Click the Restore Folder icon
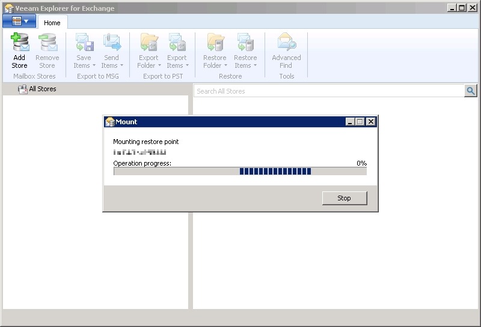Screen dimensions: 481x327 [x=215, y=42]
